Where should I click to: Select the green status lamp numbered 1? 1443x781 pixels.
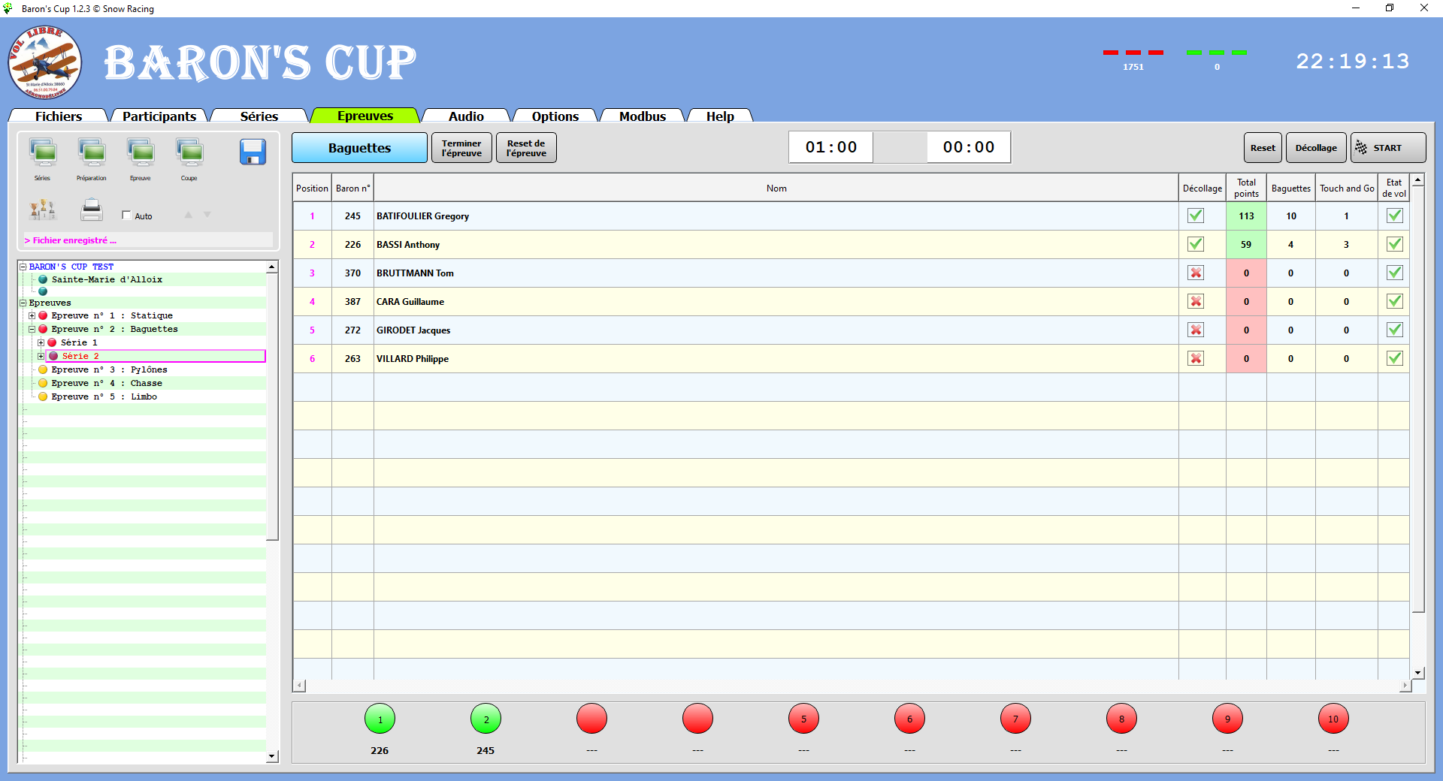click(x=380, y=719)
